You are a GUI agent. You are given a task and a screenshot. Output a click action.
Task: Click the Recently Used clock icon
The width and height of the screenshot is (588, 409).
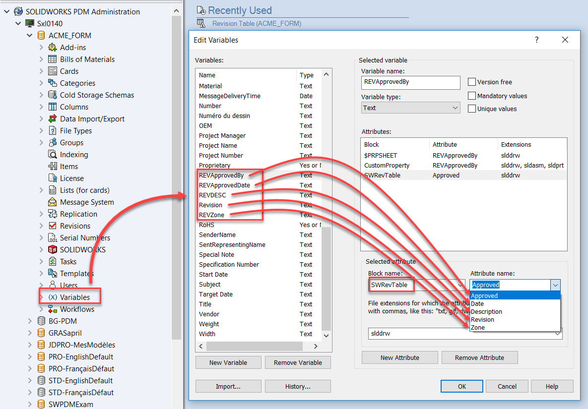201,10
